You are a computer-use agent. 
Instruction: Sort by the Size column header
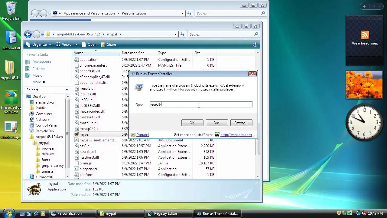click(204, 53)
